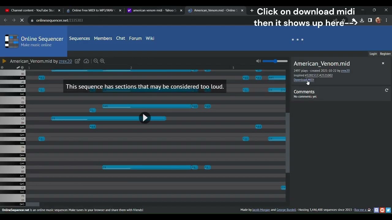Image resolution: width=392 pixels, height=220 pixels.
Task: Click the Login link
Action: (373, 54)
